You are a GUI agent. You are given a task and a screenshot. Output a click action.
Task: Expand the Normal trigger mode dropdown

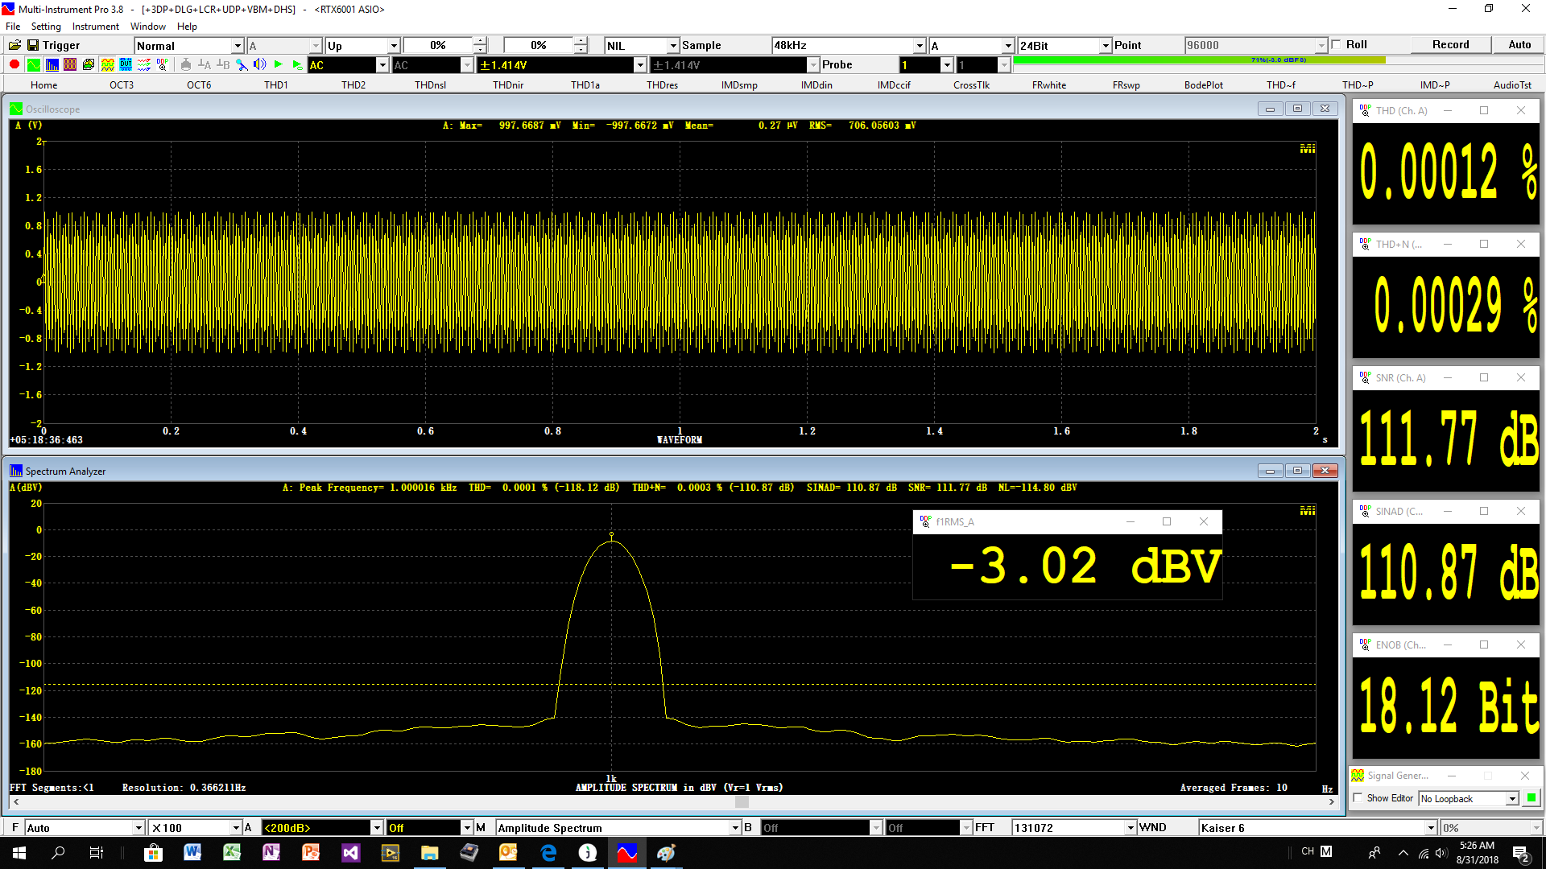238,46
